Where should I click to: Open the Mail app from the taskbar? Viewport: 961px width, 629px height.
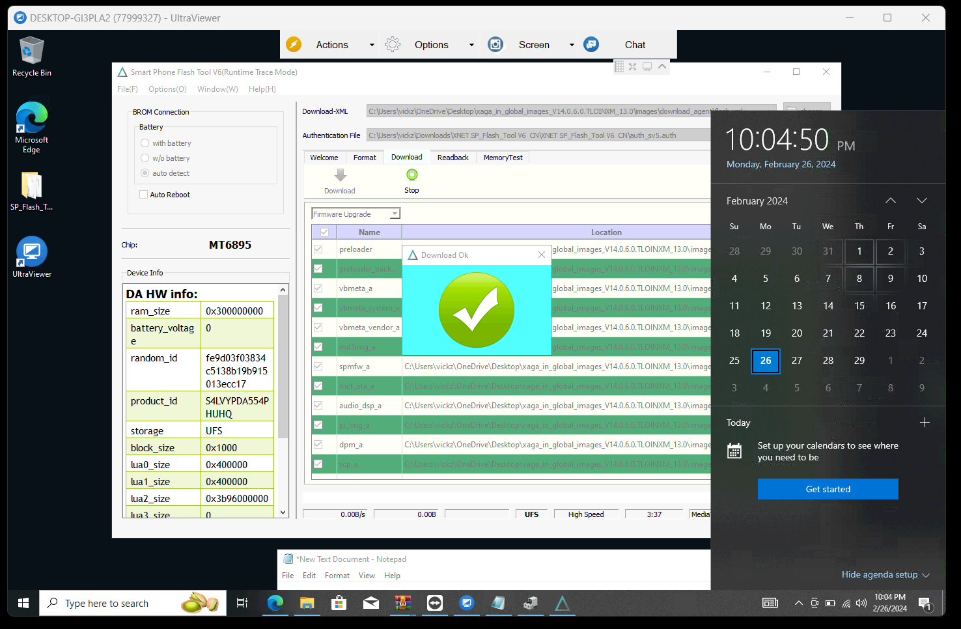click(371, 604)
